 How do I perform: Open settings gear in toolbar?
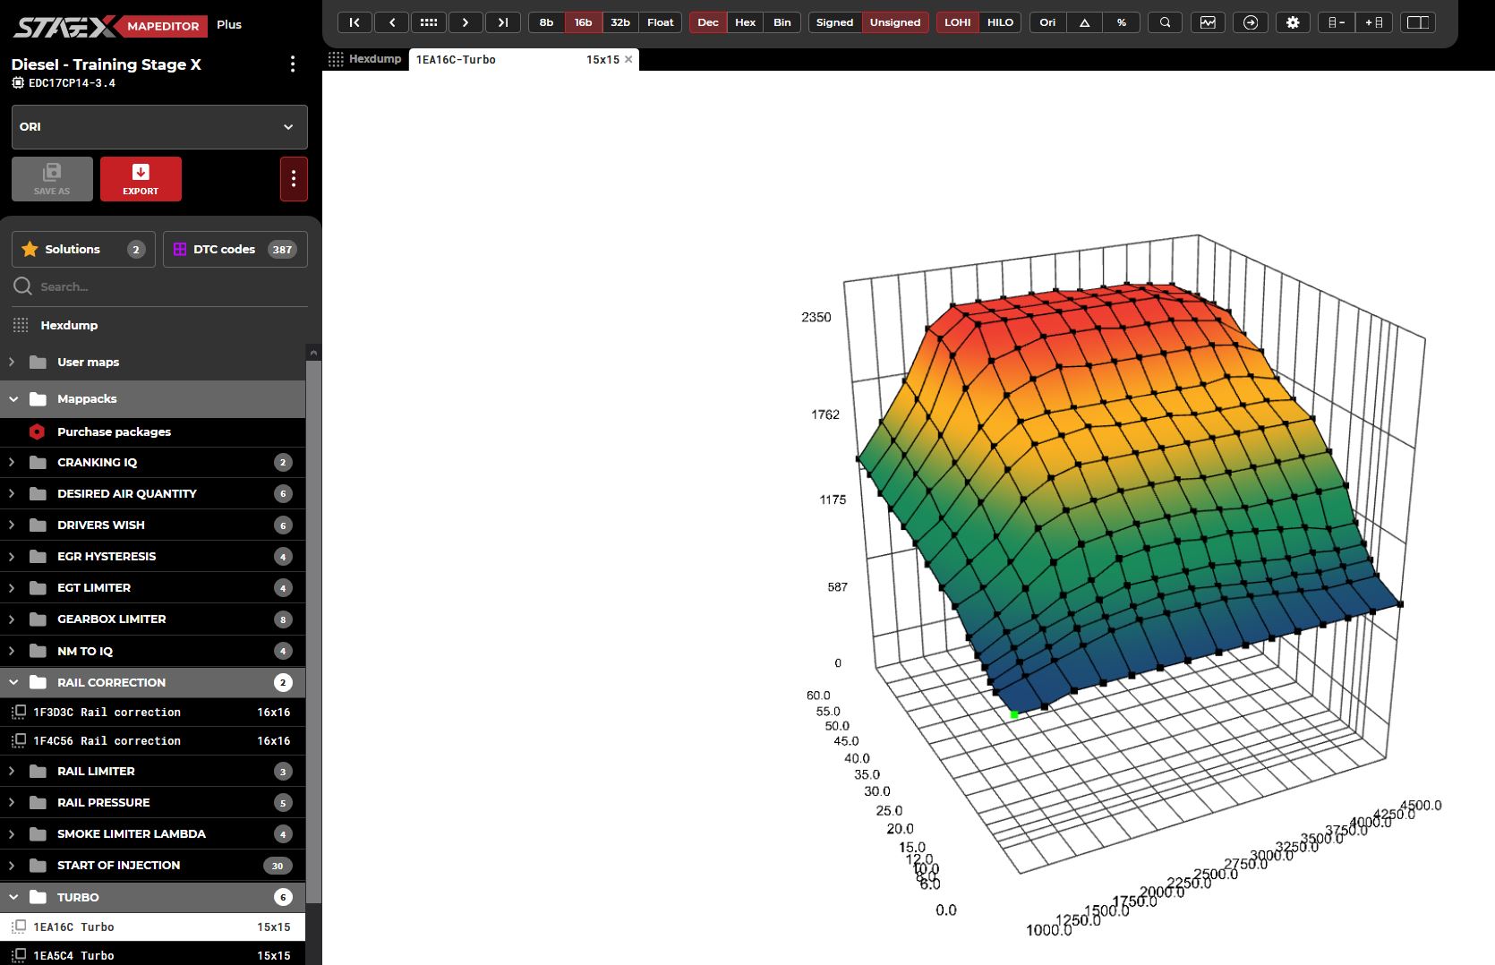pyautogui.click(x=1293, y=22)
